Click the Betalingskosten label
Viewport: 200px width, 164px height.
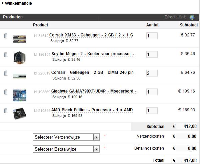click(x=149, y=148)
